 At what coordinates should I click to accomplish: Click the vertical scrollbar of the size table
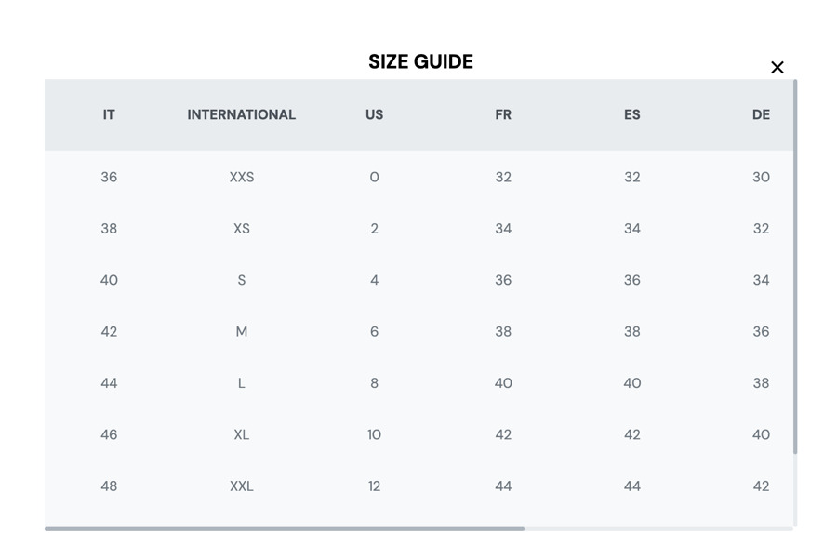795,267
